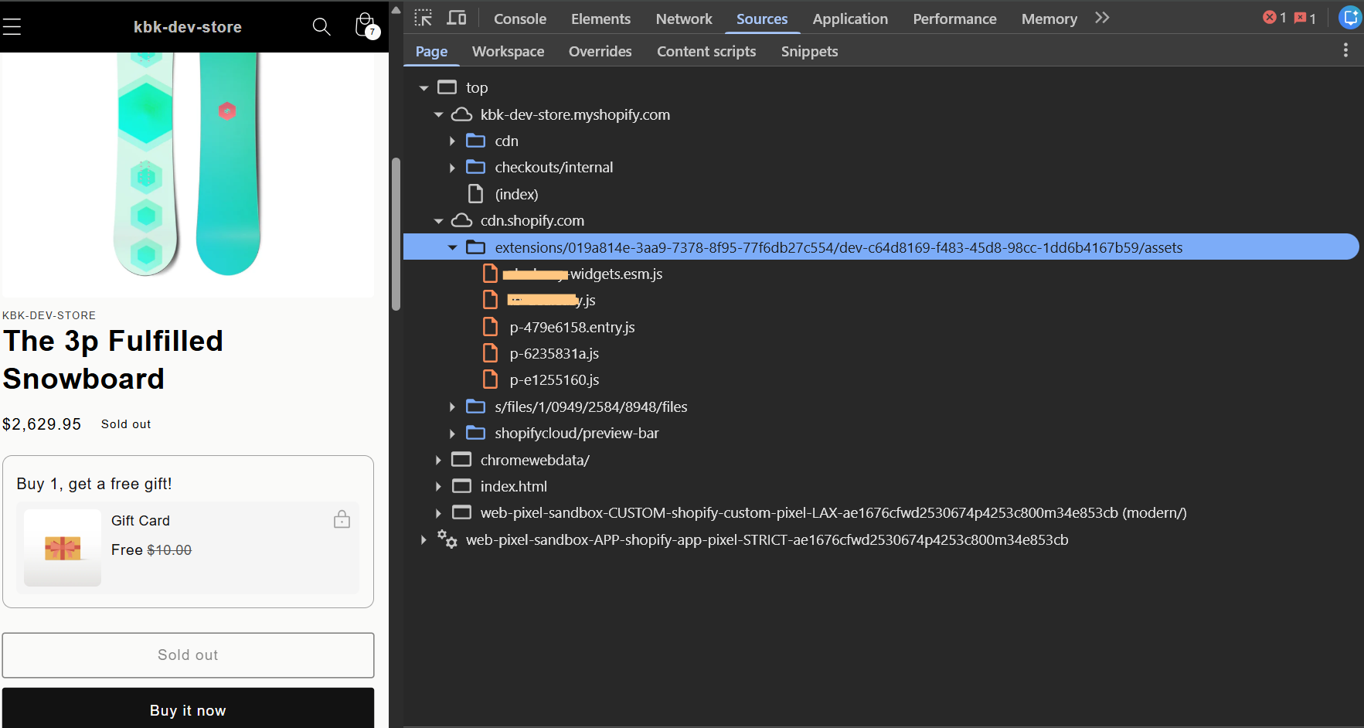Click the red error count indicator
Screen dimensions: 1364x728
(x=1274, y=18)
